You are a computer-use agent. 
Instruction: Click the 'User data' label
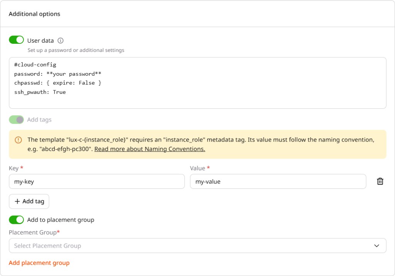[x=40, y=41]
